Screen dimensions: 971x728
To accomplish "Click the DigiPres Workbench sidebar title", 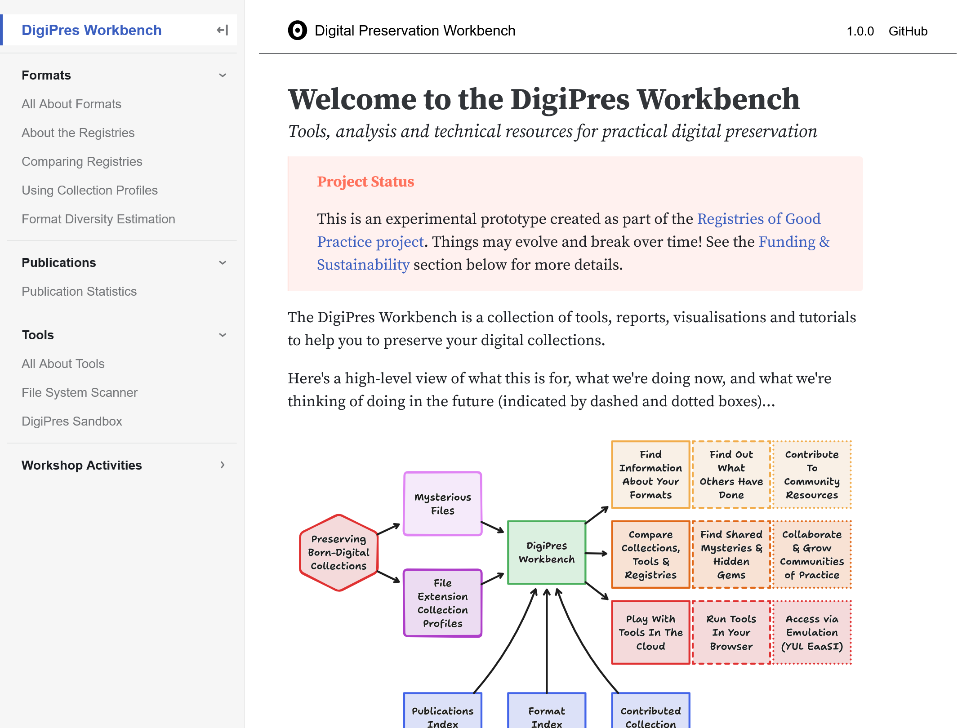I will coord(92,30).
